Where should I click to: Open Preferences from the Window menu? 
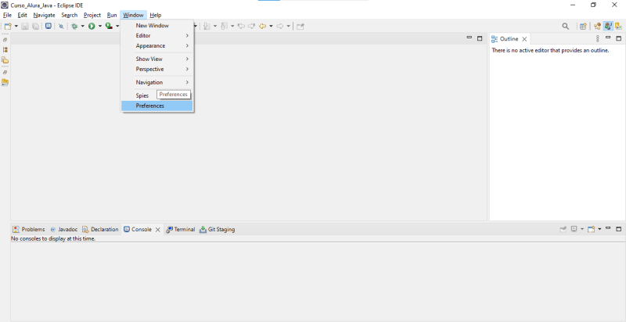(157, 106)
